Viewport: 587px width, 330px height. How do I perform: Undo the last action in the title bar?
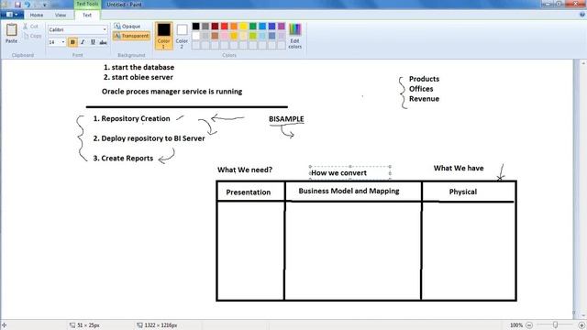(x=28, y=5)
